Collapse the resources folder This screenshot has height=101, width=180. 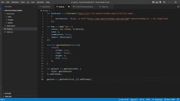pos(10,14)
